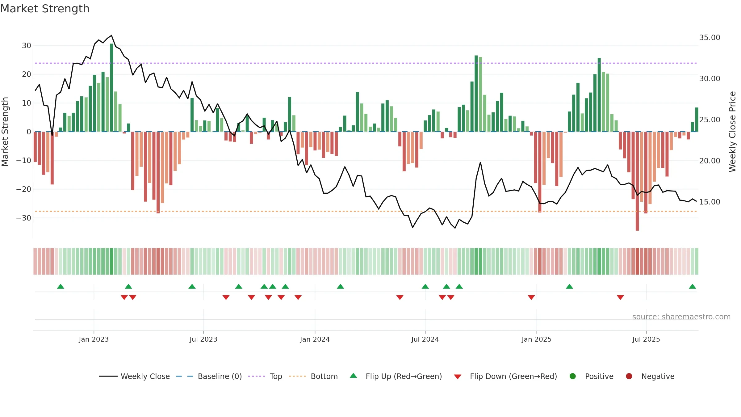Toggle the Positive legend entry
Screen dimensions: 741x417
[x=591, y=376]
